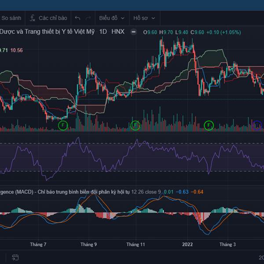Viewport: 264px width, 264px height.
Task: Click the undo arrow in toolbar
Action: point(78,18)
